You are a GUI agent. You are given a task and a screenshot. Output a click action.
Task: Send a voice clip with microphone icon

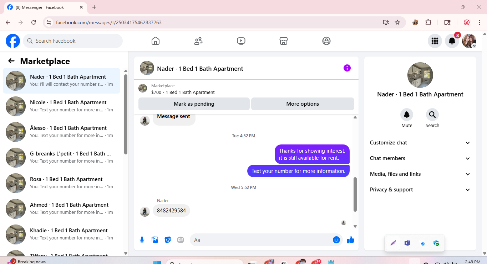pyautogui.click(x=142, y=240)
